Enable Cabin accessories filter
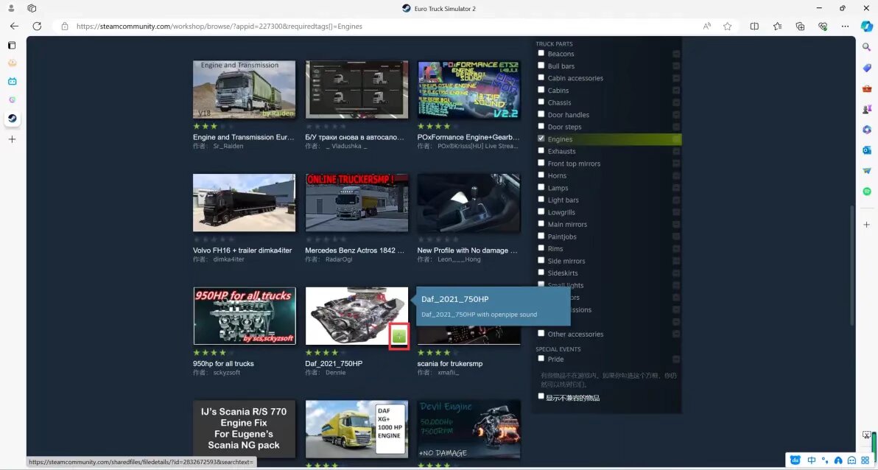The image size is (878, 470). 541,78
